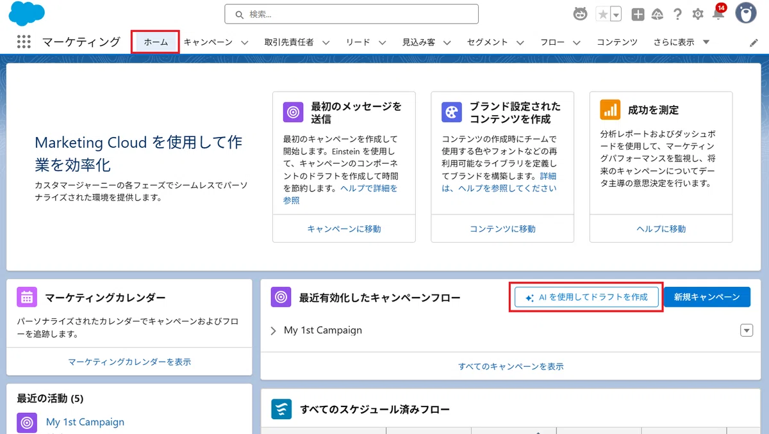Viewport: 769px width, 434px height.
Task: Expand the 見込み客 tab chevron
Action: pyautogui.click(x=447, y=43)
